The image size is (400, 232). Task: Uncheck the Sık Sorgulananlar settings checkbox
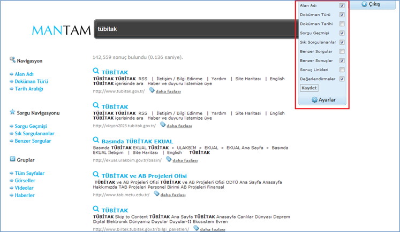(x=342, y=42)
